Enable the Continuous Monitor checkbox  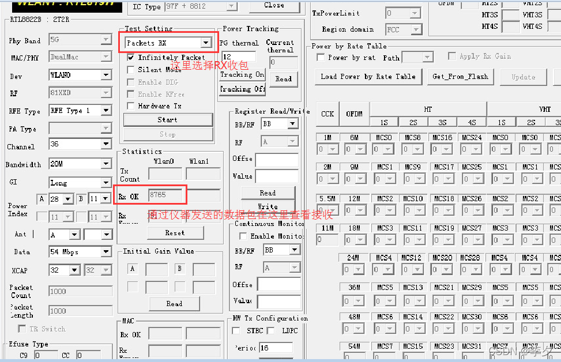(243, 236)
